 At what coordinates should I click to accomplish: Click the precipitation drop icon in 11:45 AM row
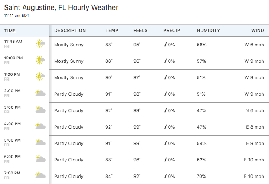[x=165, y=45]
